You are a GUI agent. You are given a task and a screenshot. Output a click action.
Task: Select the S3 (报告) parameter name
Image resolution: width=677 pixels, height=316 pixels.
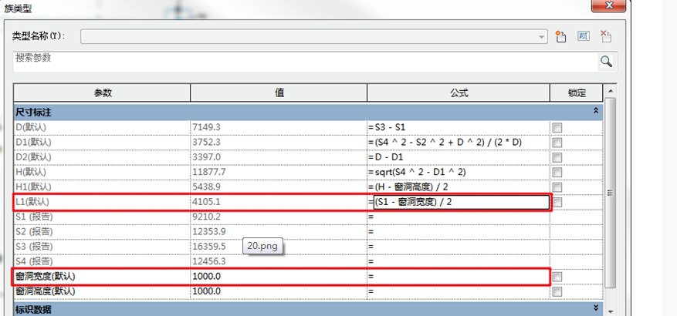(x=34, y=247)
